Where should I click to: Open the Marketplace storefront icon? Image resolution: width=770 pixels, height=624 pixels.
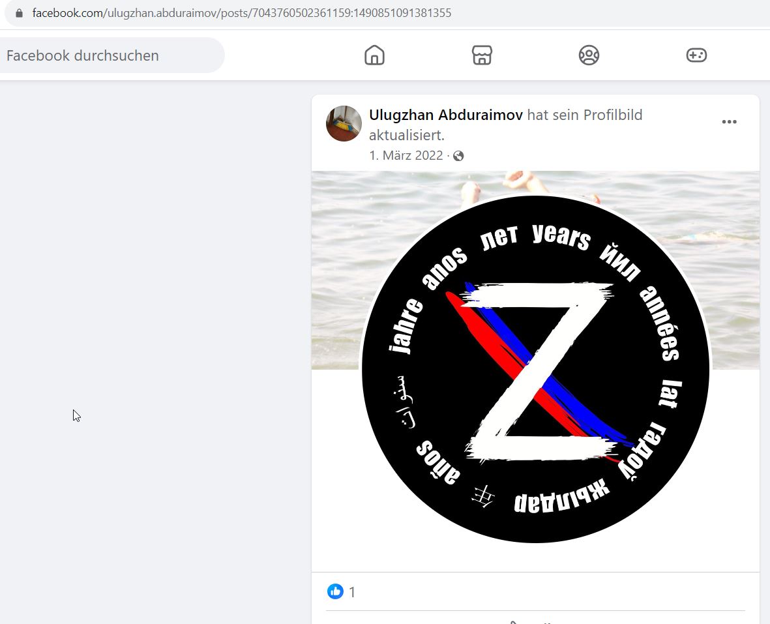(x=482, y=55)
